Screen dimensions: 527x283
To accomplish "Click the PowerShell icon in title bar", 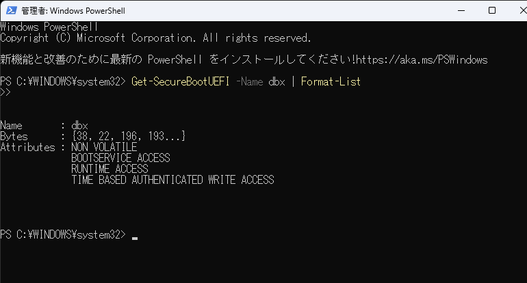I will tap(11, 10).
